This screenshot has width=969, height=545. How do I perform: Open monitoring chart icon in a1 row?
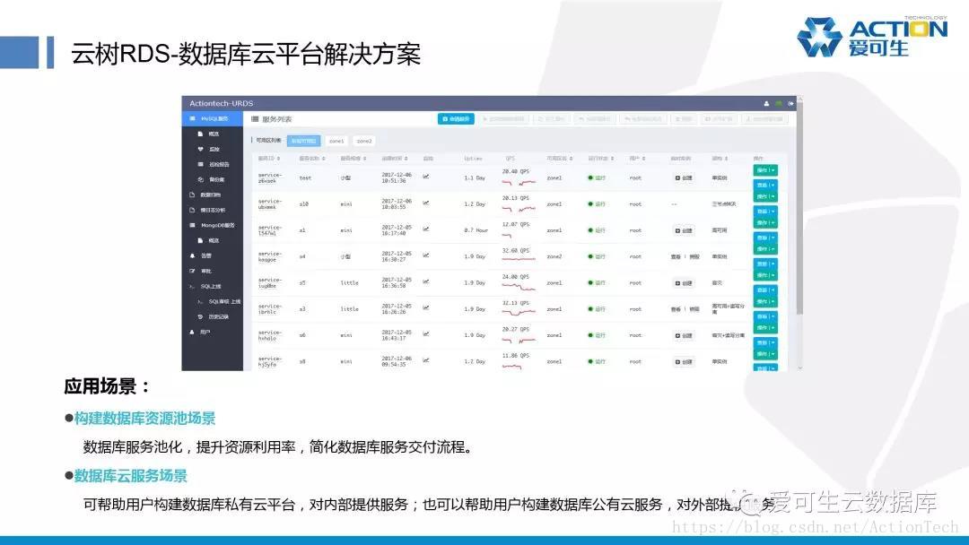[426, 229]
